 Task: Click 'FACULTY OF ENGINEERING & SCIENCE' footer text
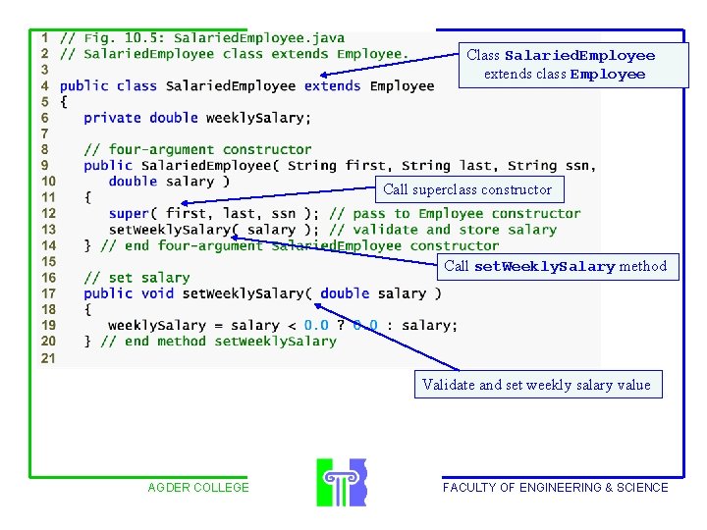click(x=556, y=488)
